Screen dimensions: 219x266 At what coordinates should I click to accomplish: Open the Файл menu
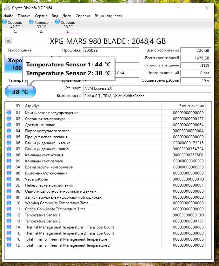pos(9,16)
